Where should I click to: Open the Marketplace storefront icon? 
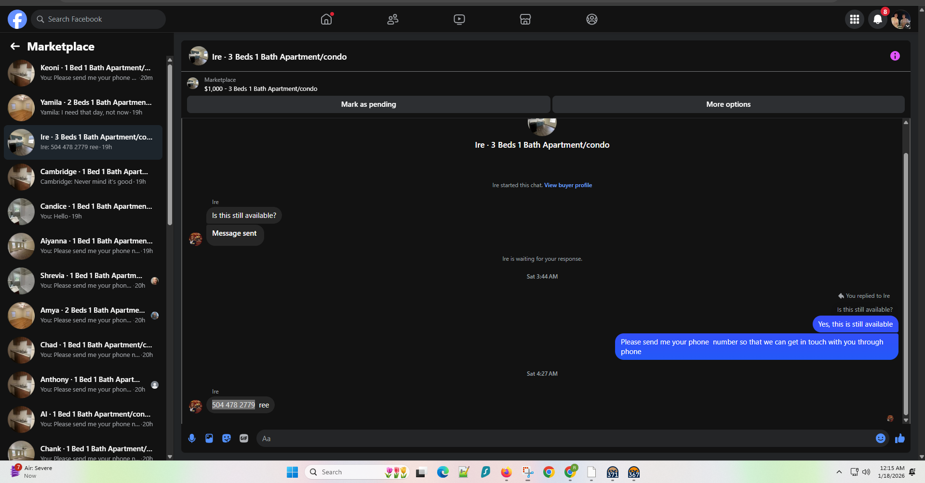click(525, 19)
